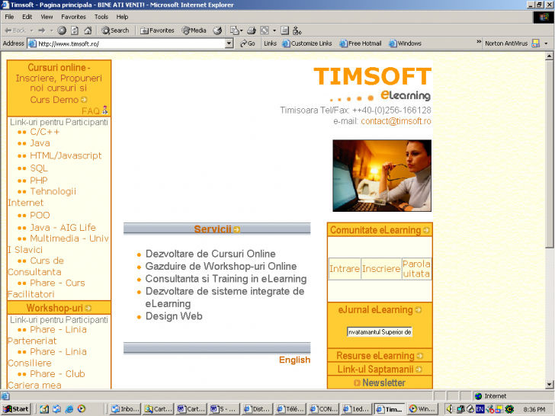Click the Refresh page icon
The width and height of the screenshot is (555, 416).
pos(75,30)
